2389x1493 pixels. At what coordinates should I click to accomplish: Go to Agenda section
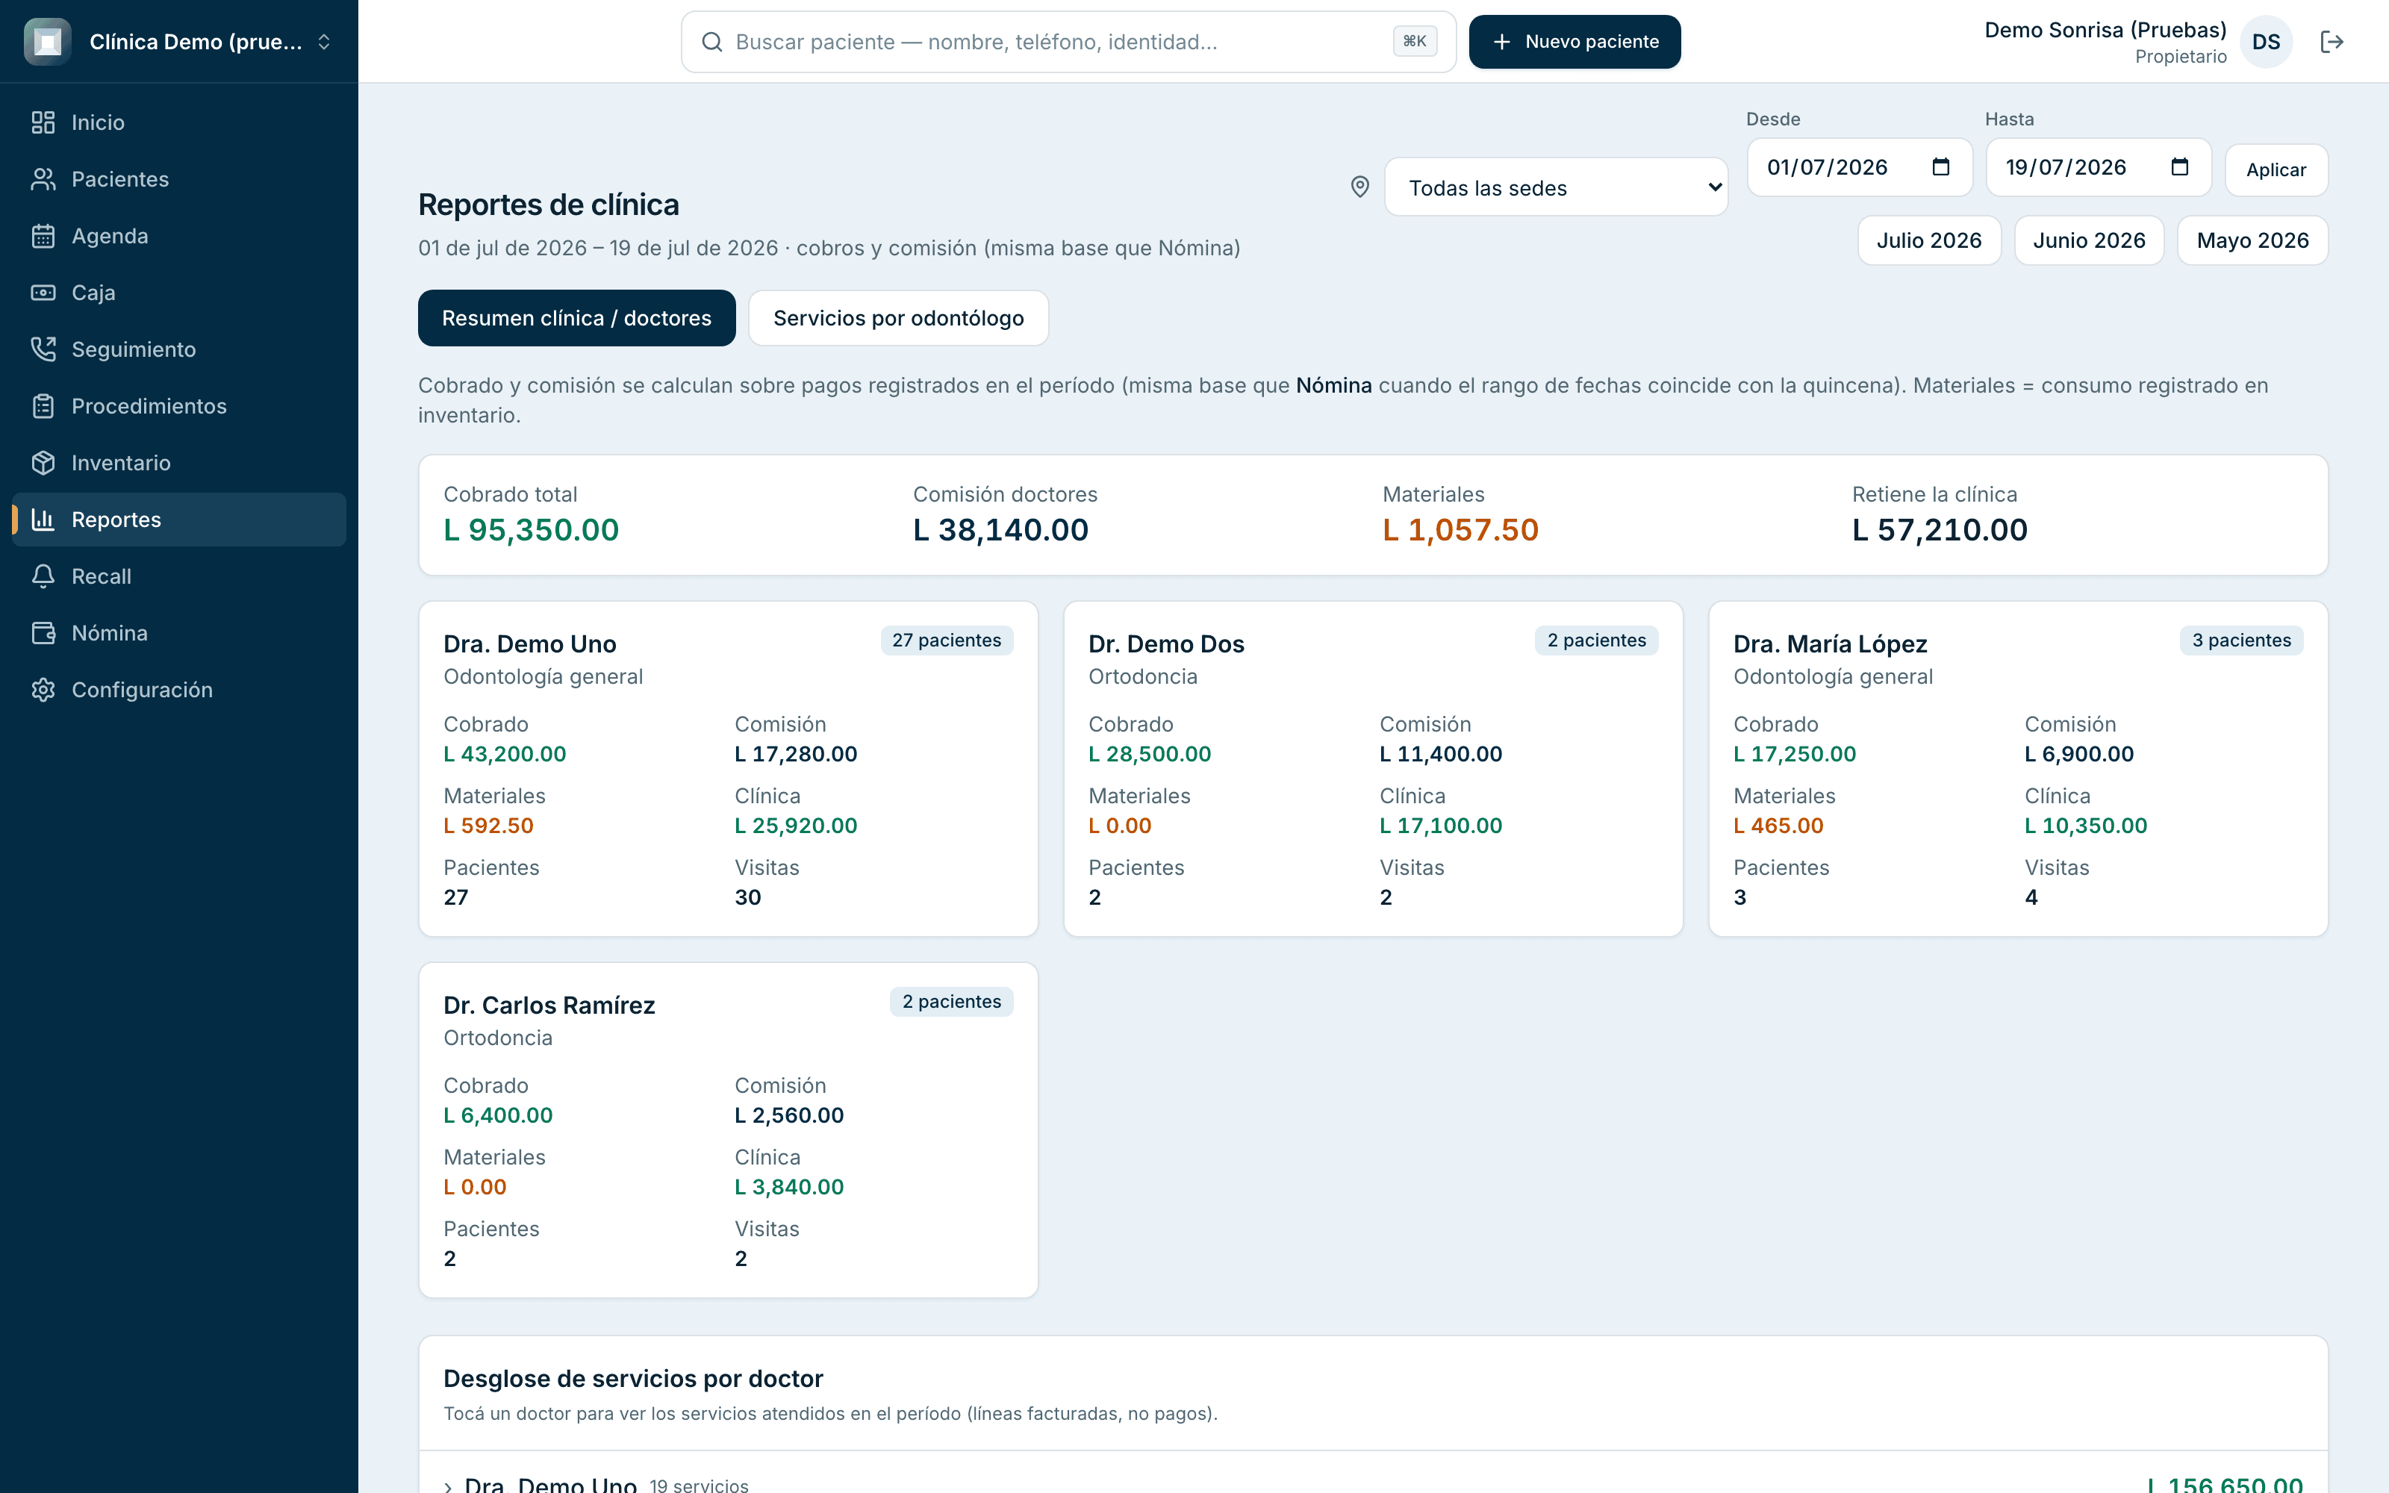178,236
